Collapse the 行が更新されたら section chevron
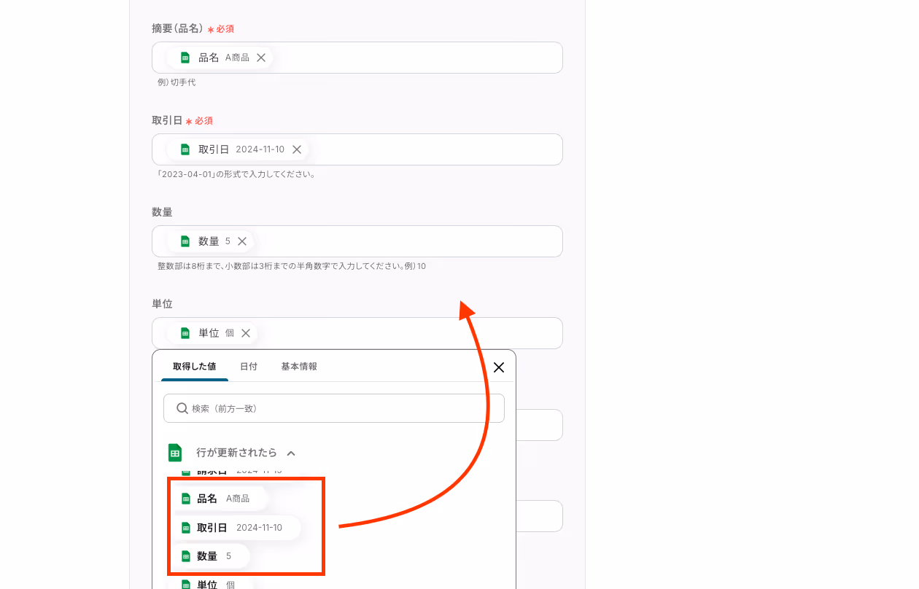The width and height of the screenshot is (919, 589). pyautogui.click(x=291, y=453)
